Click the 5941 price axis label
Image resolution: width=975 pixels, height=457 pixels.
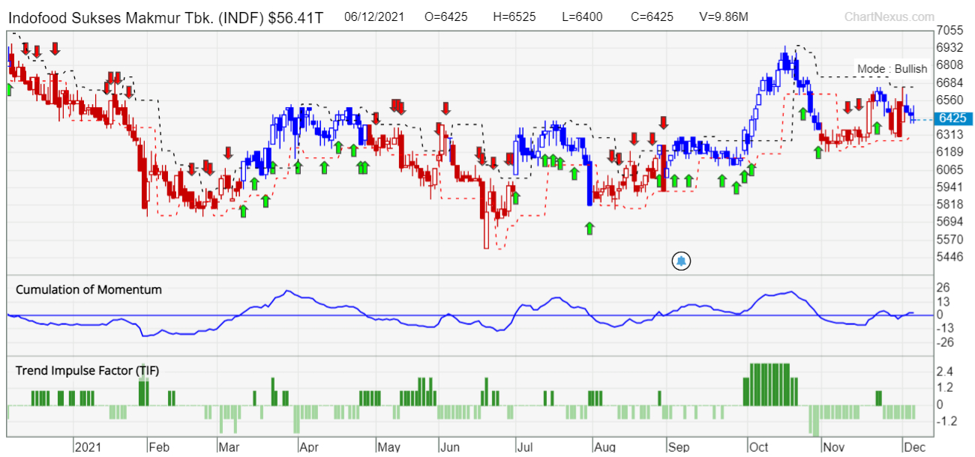949,187
